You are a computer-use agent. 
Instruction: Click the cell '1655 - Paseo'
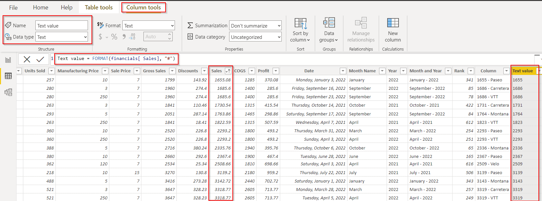[489, 80]
